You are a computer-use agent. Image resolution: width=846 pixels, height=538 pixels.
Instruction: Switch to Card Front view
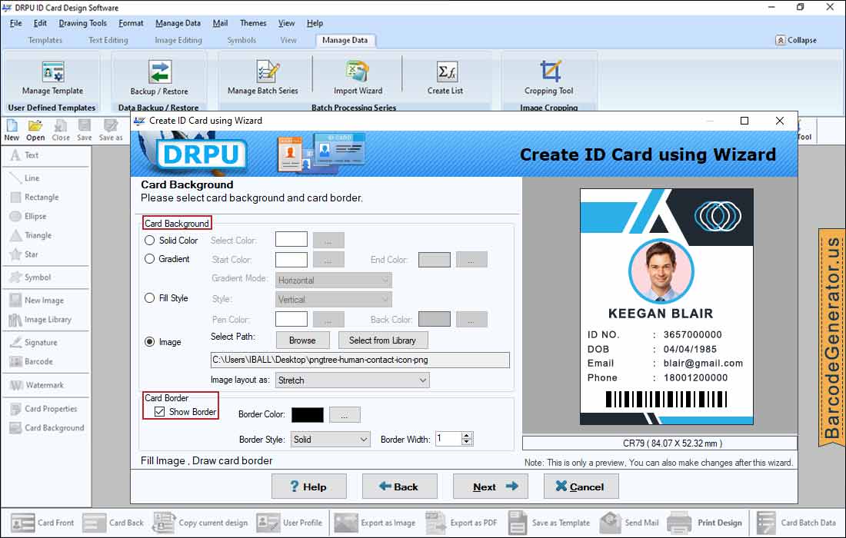pos(42,523)
